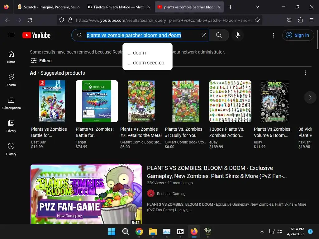Viewport: 319px width, 239px height.
Task: Switch to the Firefox Privacy Notice tab
Action: (x=119, y=7)
